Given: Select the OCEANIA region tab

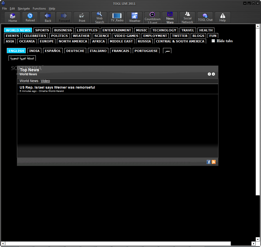Looking at the screenshot, I should tap(27, 41).
